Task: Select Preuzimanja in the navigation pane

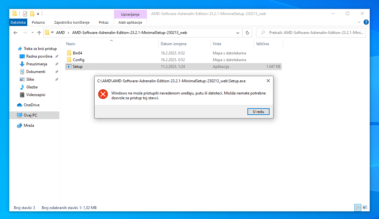Action: pos(37,64)
